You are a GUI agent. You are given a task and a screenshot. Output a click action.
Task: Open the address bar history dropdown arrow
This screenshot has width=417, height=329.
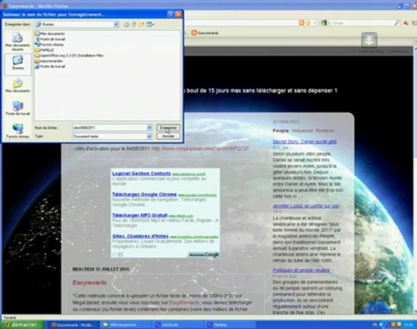point(315,23)
